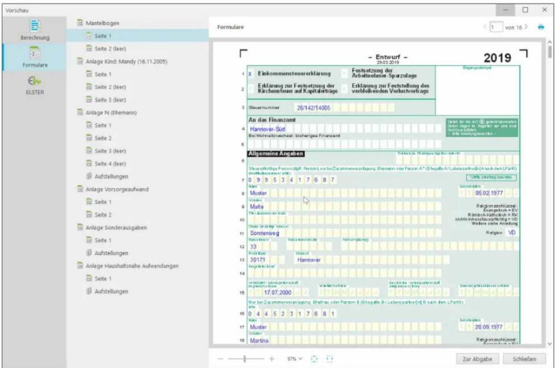Click the zoom slider handle
The height and width of the screenshot is (368, 555).
coord(244,359)
